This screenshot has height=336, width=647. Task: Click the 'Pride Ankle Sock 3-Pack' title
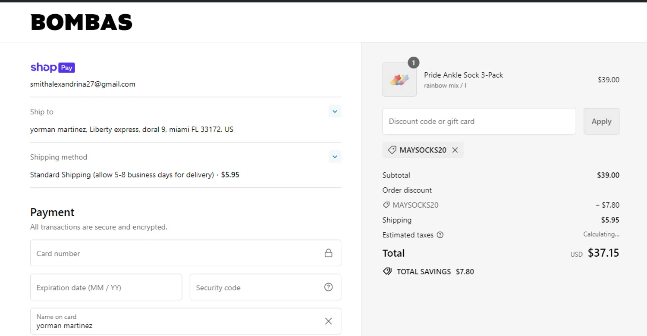pos(464,75)
